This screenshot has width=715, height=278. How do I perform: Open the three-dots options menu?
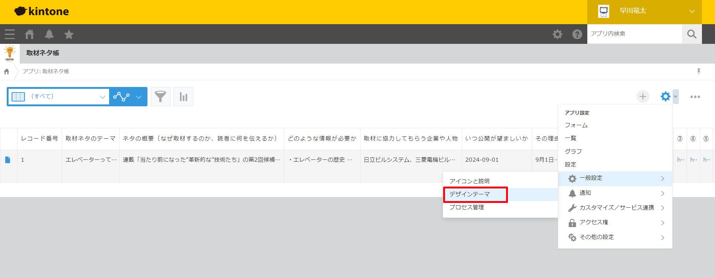point(695,97)
